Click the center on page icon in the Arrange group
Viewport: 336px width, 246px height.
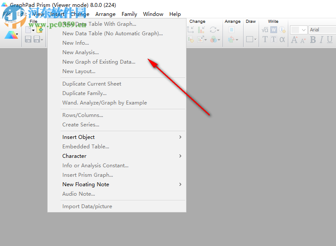[x=232, y=30]
